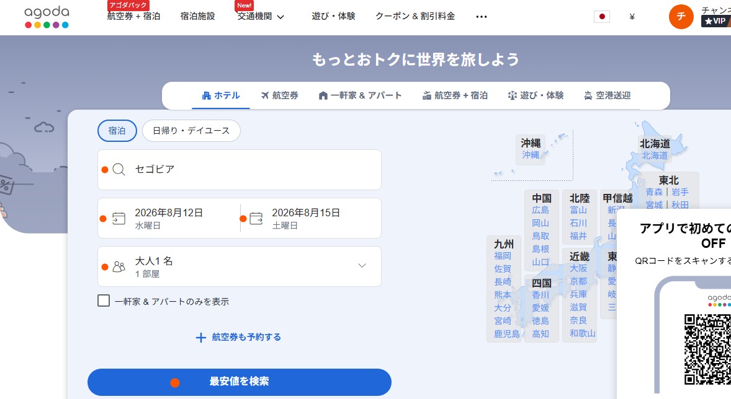Open the Japan flag language selector
Image resolution: width=731 pixels, height=399 pixels.
(x=602, y=17)
